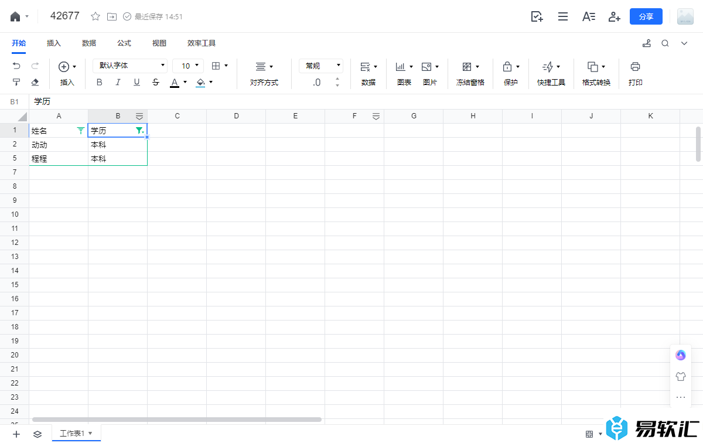The width and height of the screenshot is (703, 443).
Task: Click the redo arrow icon
Action: coord(35,66)
